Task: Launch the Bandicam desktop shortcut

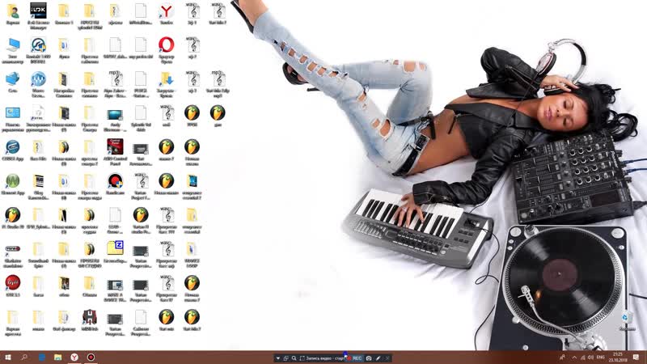Action: coord(115,180)
